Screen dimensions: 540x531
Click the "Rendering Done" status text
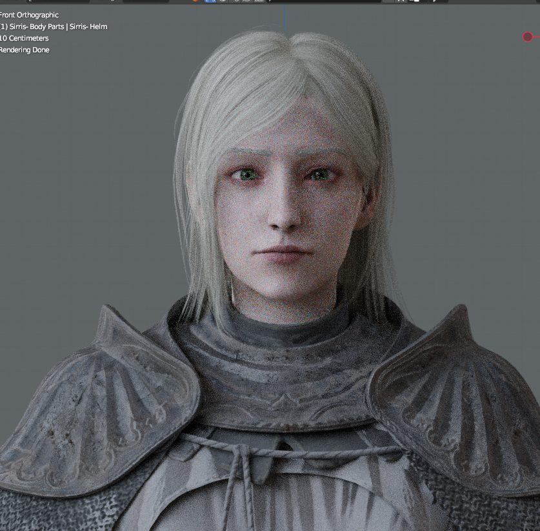pos(25,50)
